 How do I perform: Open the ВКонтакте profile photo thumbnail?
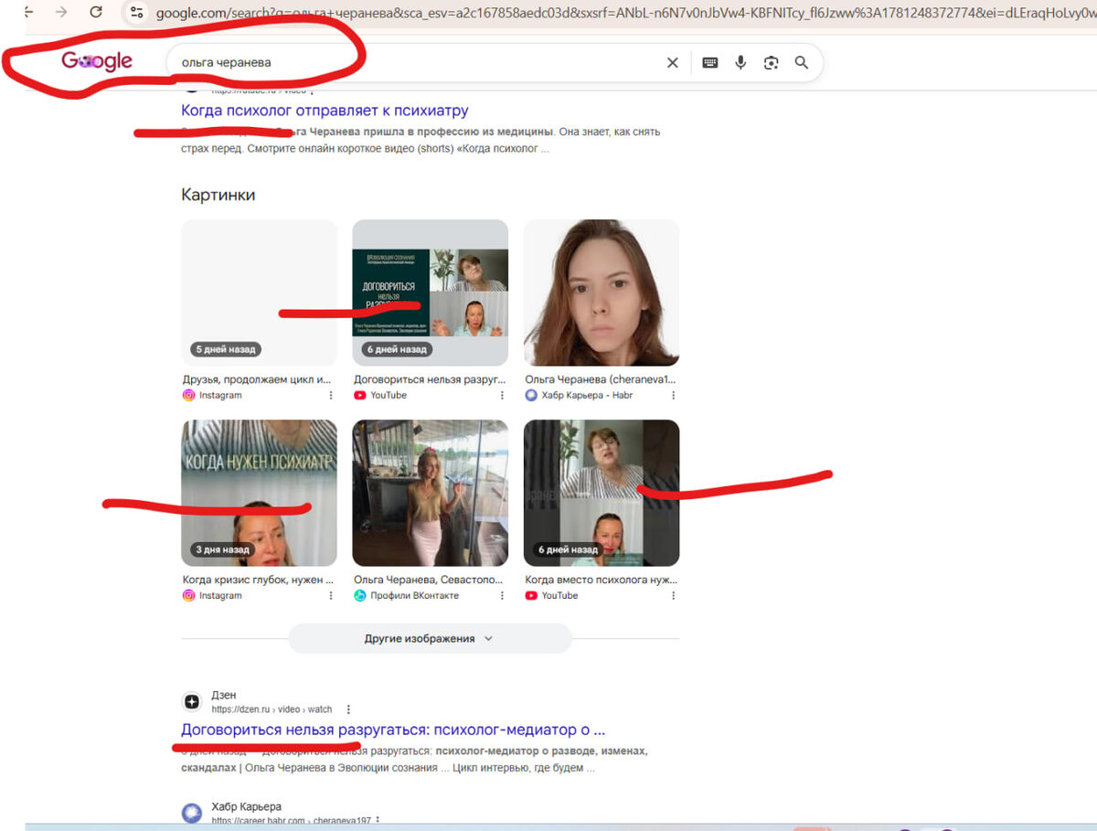[431, 493]
